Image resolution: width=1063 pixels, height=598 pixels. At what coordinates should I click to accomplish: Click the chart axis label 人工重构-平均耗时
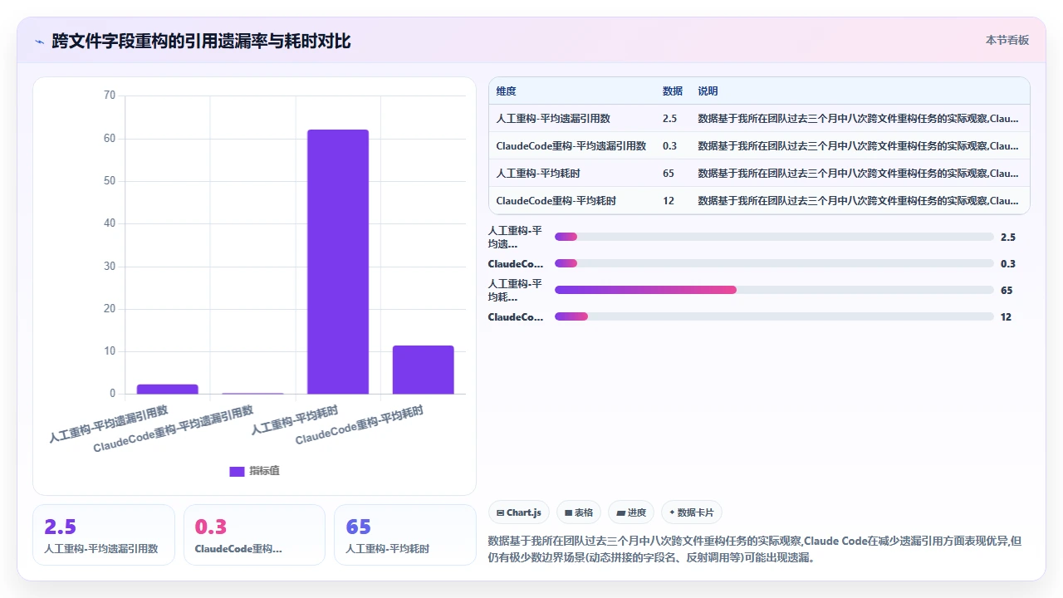(295, 421)
